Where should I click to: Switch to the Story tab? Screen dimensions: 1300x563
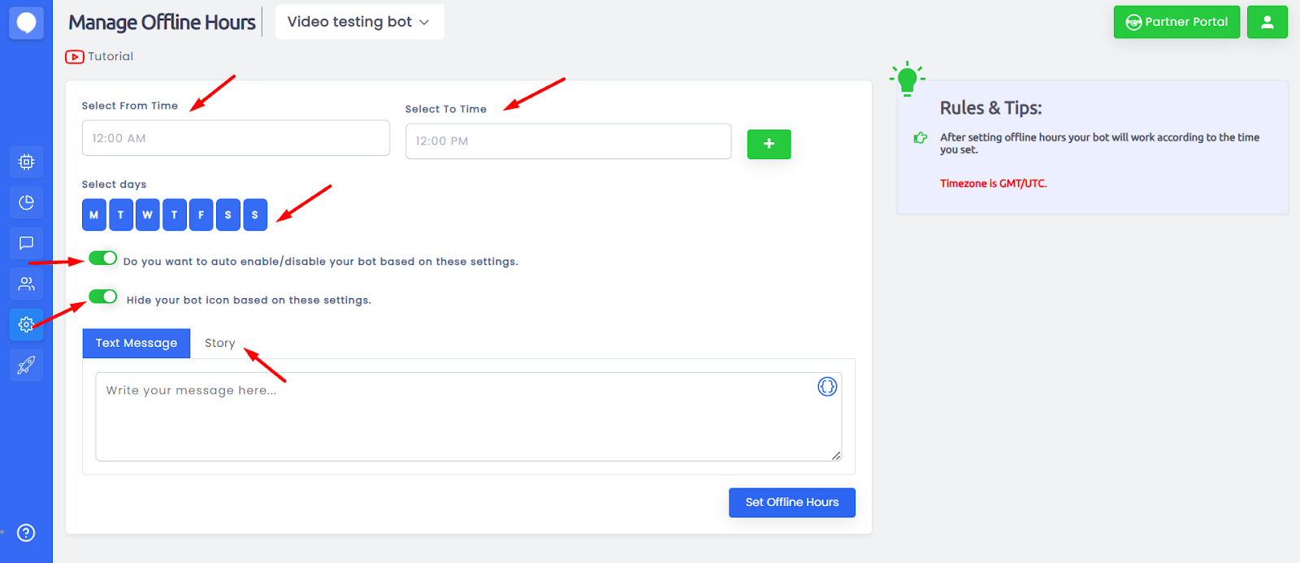tap(219, 343)
